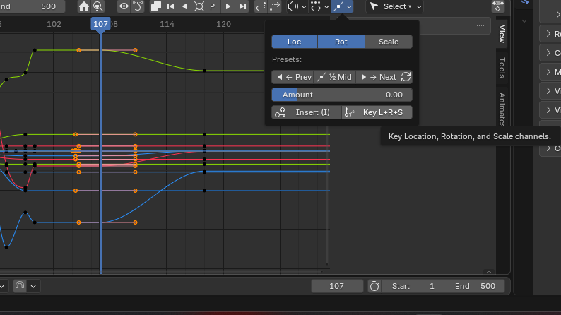Enable the Scale channel toggle
This screenshot has width=561, height=315.
[388, 42]
